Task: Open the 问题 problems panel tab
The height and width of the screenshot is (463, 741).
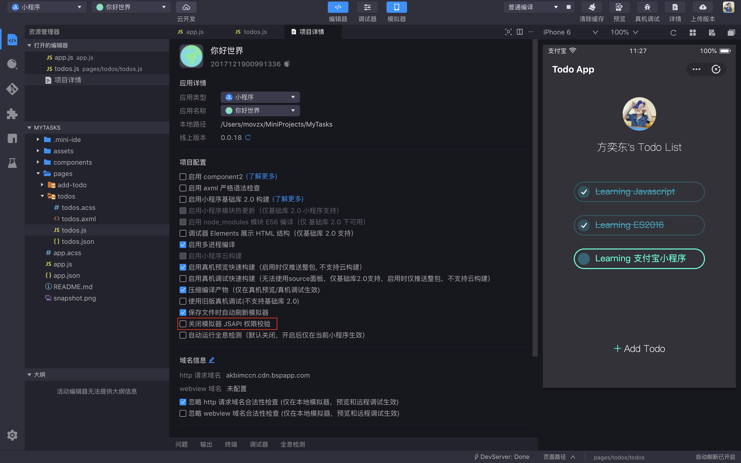Action: click(182, 444)
